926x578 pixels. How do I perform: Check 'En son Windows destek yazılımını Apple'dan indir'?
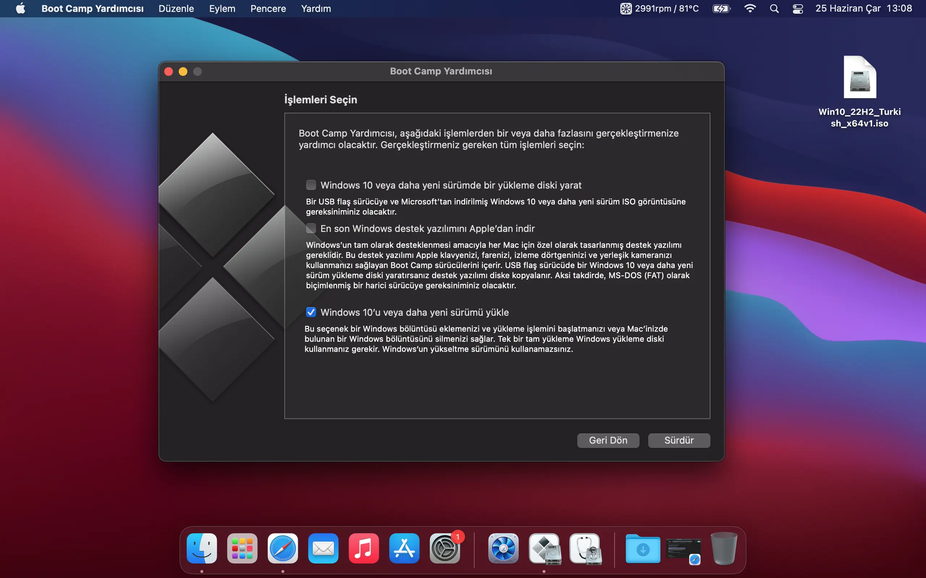pos(311,229)
